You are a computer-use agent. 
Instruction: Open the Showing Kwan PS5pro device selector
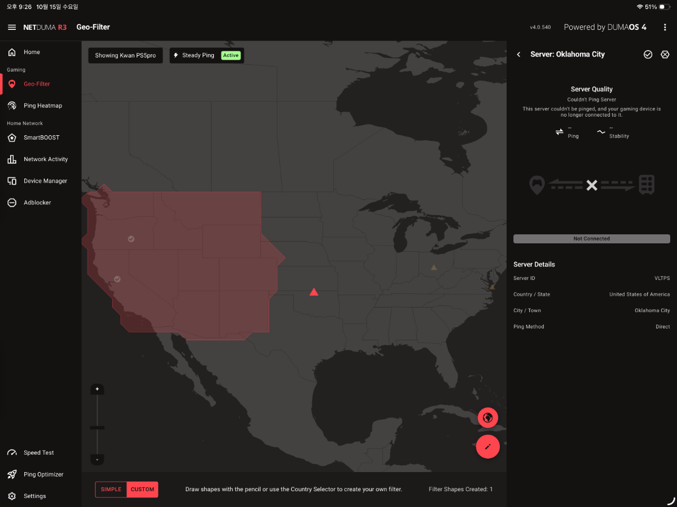[x=125, y=56]
